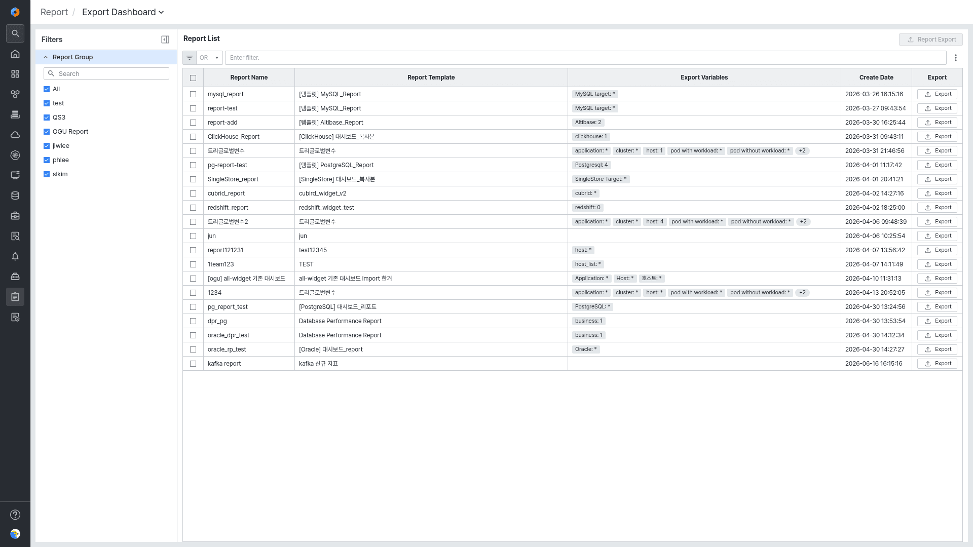Expand the +2 variables in 트리글로벌변수 row
Image resolution: width=973 pixels, height=547 pixels.
point(802,151)
